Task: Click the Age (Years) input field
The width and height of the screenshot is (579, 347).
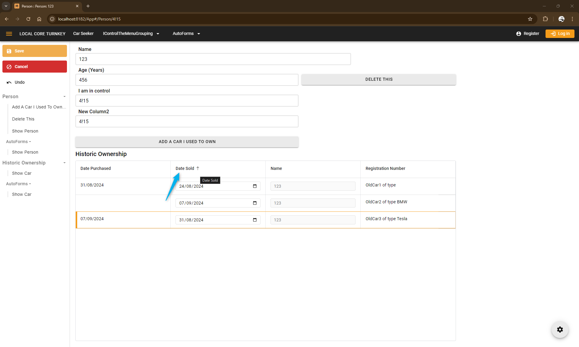Action: click(187, 80)
